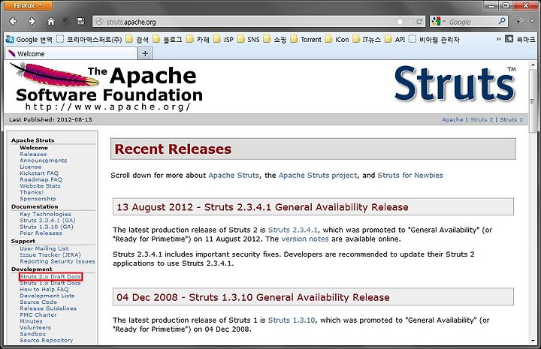Open Source Repository sidebar link
This screenshot has height=349, width=541.
pos(47,340)
